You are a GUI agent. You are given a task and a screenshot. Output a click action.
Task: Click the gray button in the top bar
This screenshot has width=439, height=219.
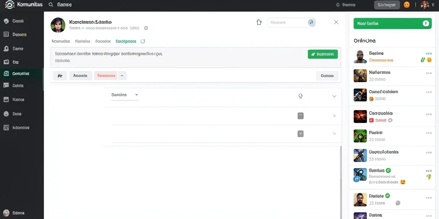tap(387, 5)
